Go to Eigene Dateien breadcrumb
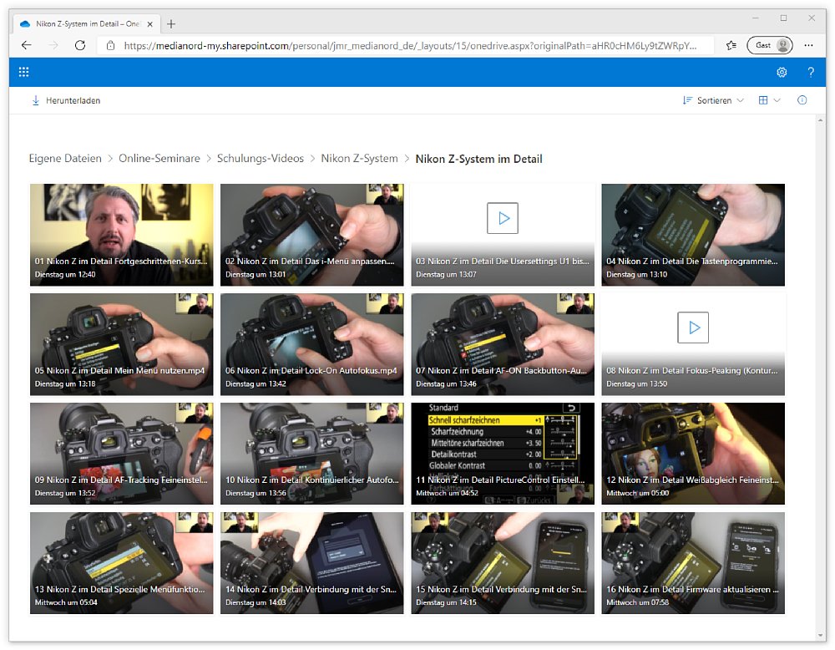Screen dimensions: 835x650 click(x=65, y=158)
